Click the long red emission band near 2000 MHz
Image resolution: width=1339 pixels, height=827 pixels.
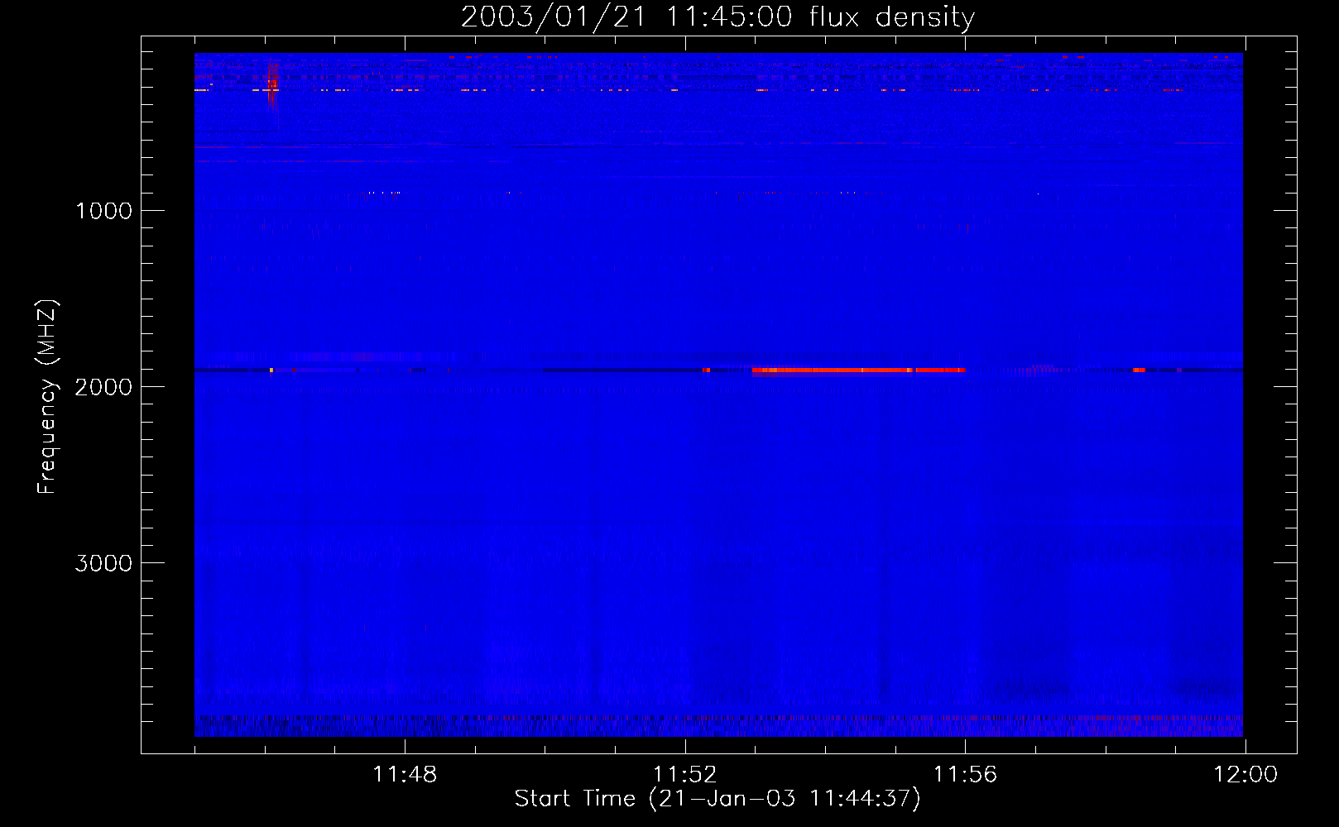click(x=859, y=370)
